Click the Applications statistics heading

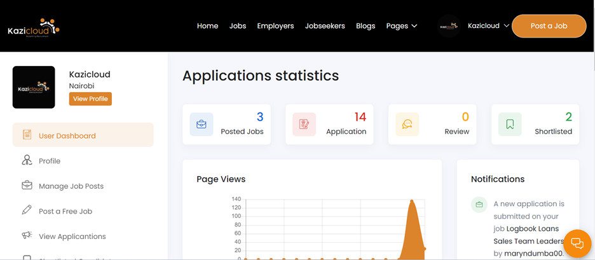[x=261, y=75]
